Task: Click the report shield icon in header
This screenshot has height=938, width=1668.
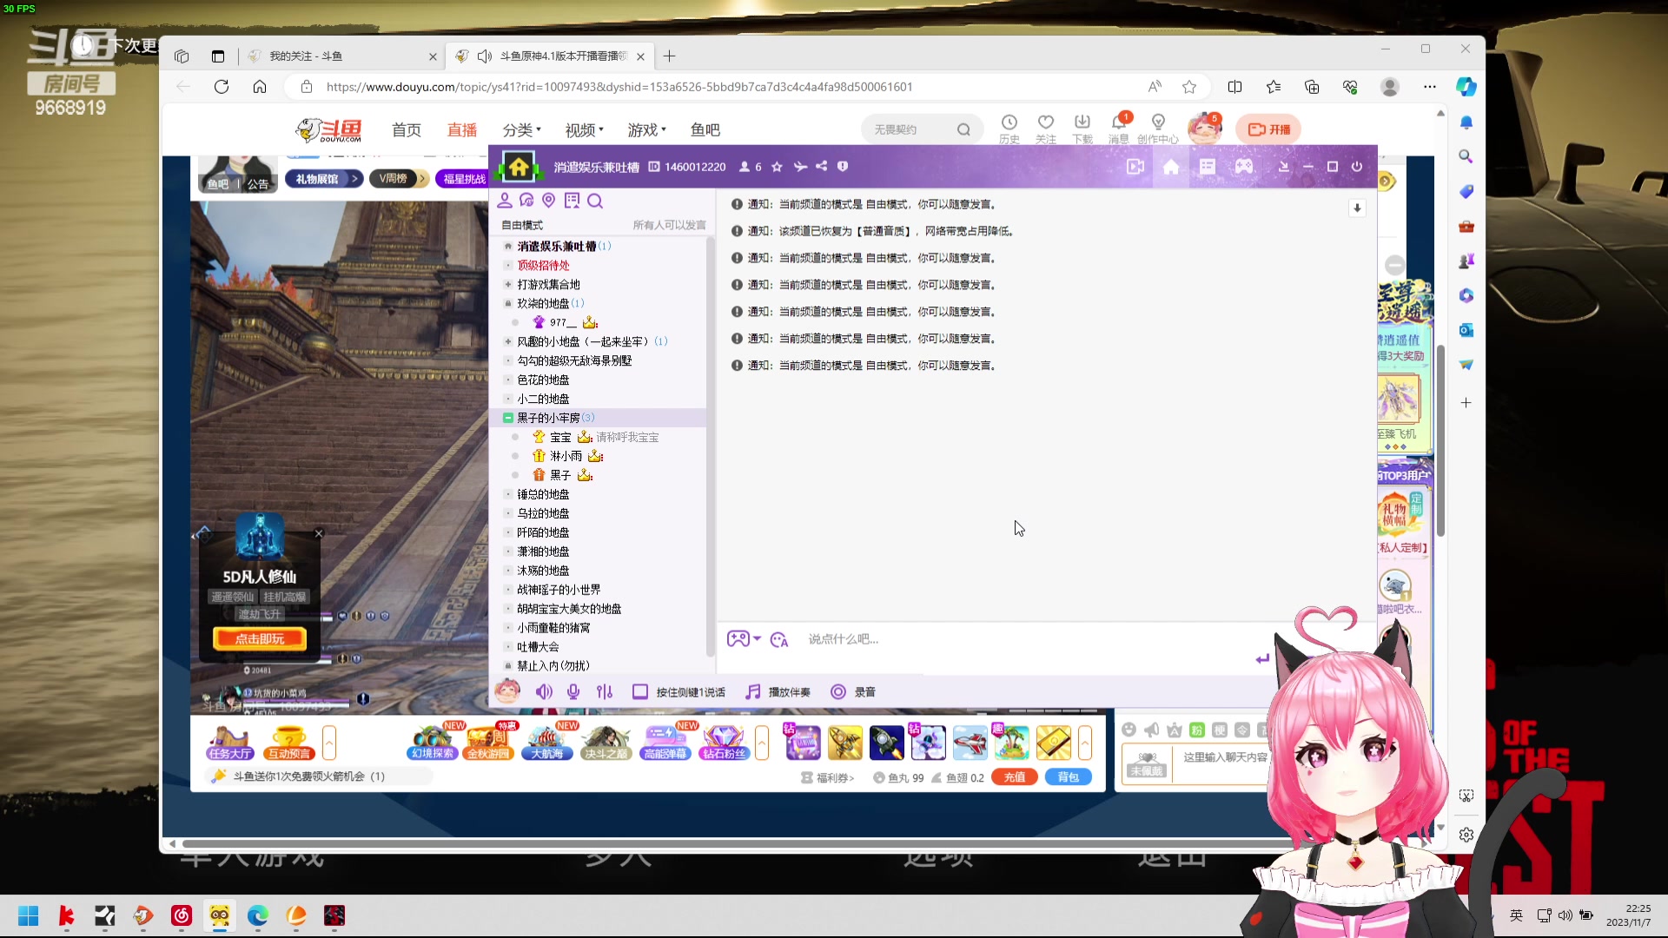Action: [842, 167]
